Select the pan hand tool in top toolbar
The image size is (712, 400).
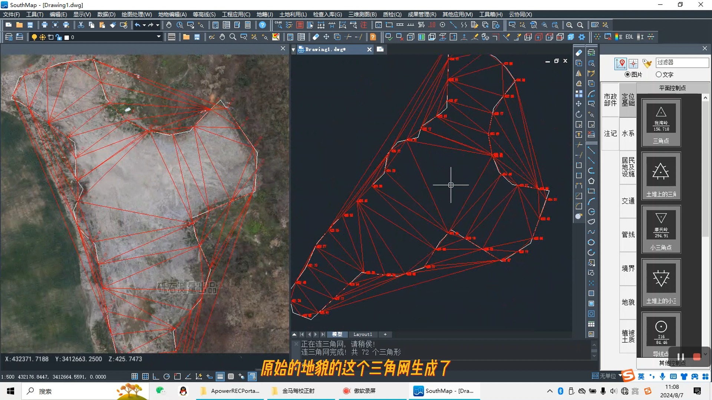point(169,25)
